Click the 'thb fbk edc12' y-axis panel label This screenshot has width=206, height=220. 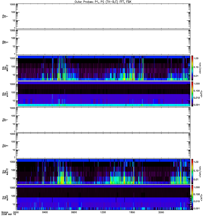(5, 68)
